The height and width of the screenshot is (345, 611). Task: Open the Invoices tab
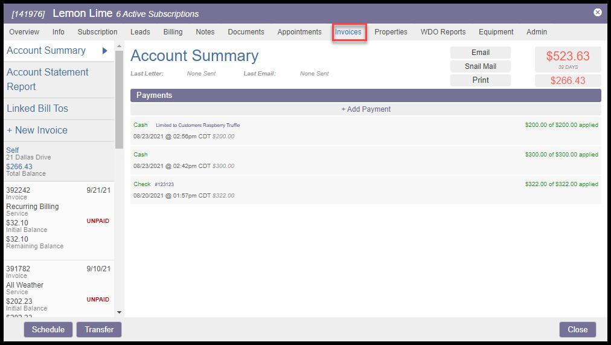click(348, 32)
